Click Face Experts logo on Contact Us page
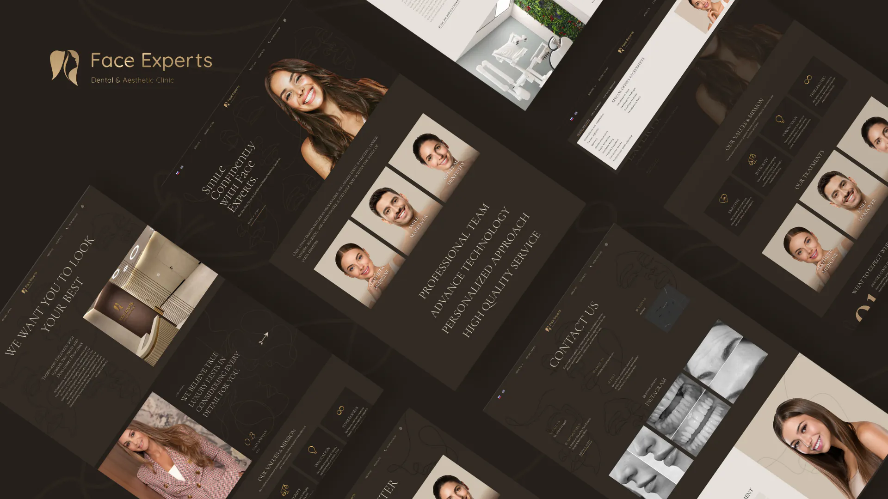 pos(553,321)
